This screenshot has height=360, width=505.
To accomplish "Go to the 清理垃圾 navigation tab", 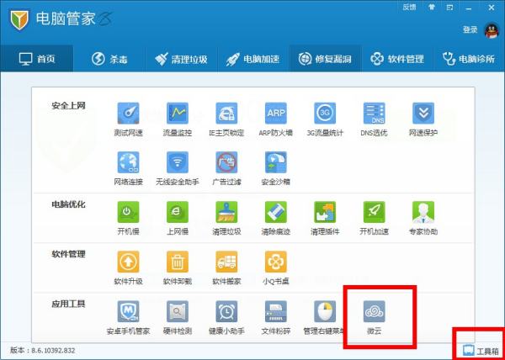I will point(181,59).
